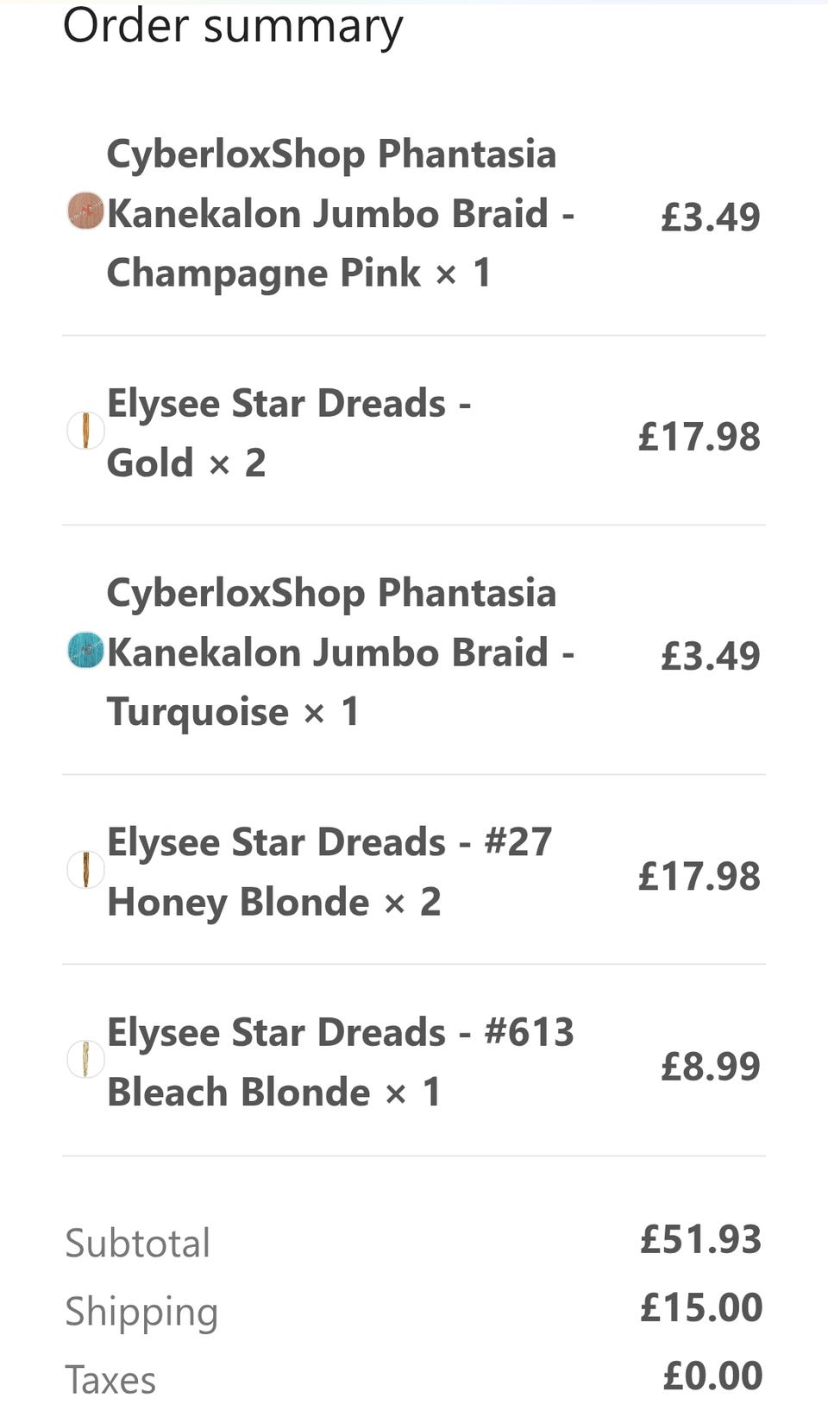Click the Order summary heading
The width and height of the screenshot is (828, 1411).
[233, 26]
